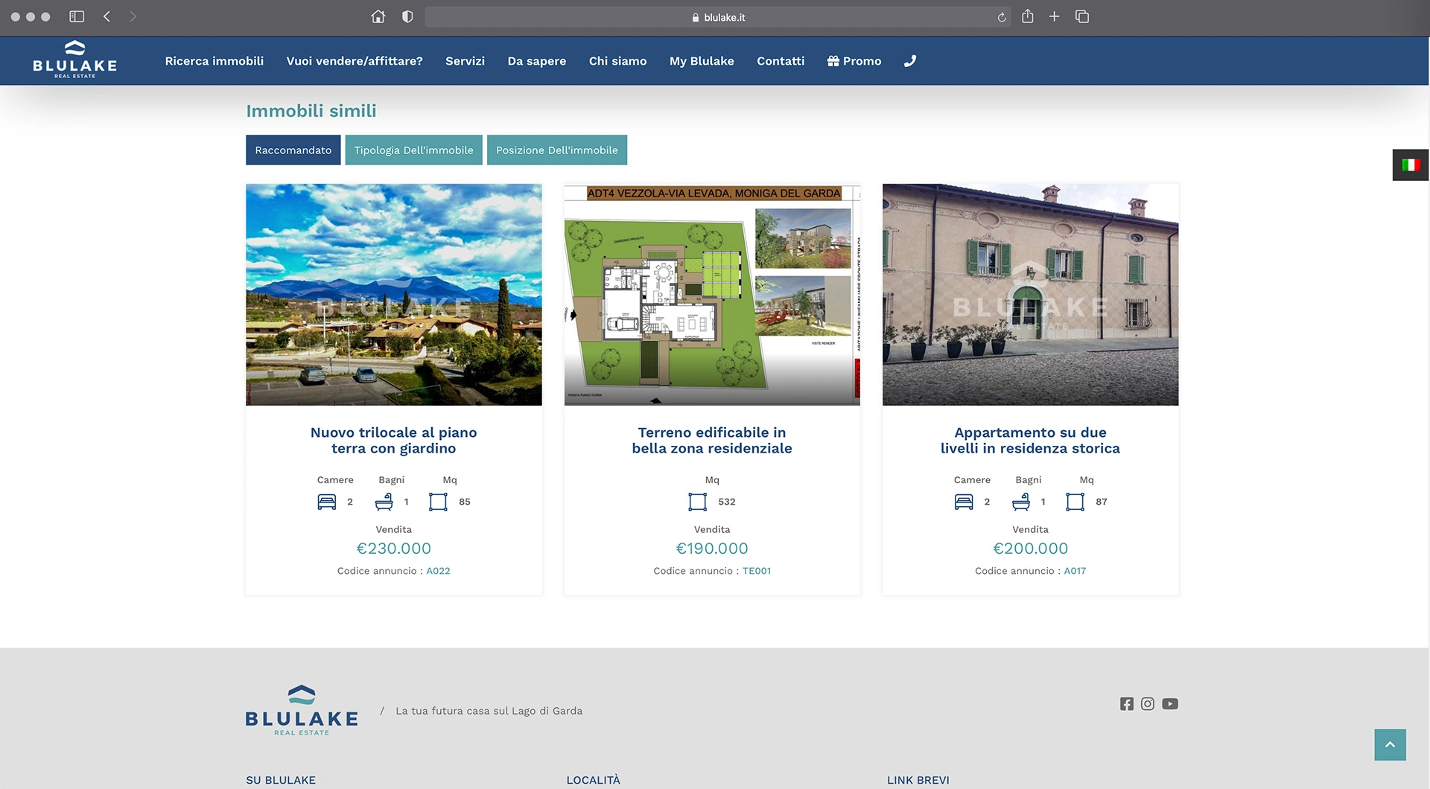Click the Moniga del Garda site plan image

[712, 295]
